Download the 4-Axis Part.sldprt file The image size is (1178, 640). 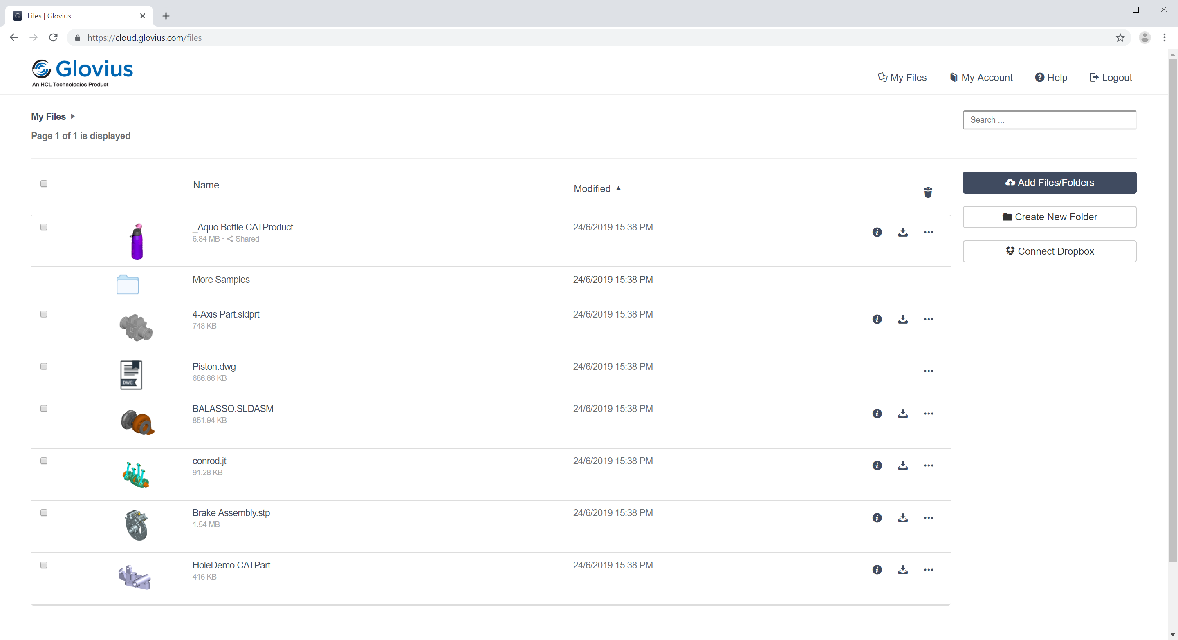coord(903,319)
